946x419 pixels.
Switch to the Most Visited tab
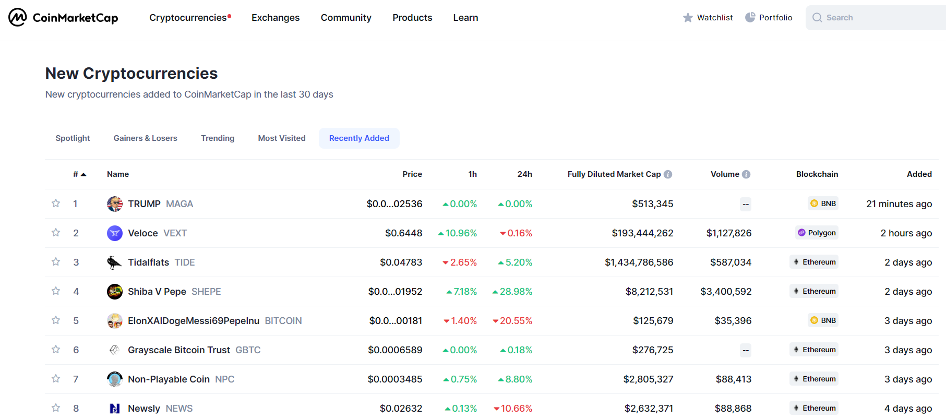click(x=282, y=138)
